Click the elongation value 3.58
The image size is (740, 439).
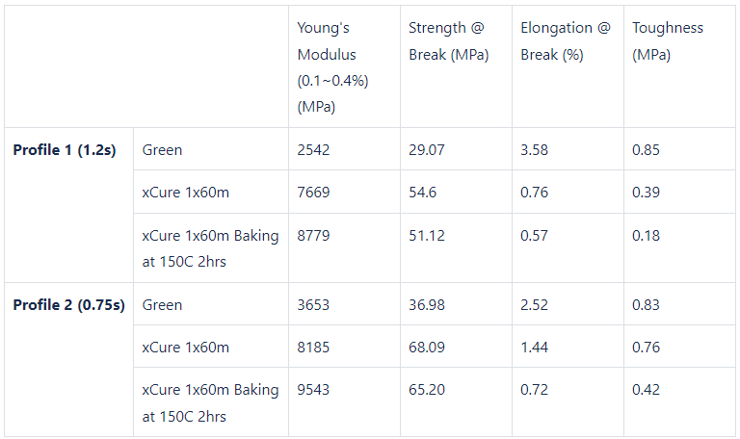point(534,150)
